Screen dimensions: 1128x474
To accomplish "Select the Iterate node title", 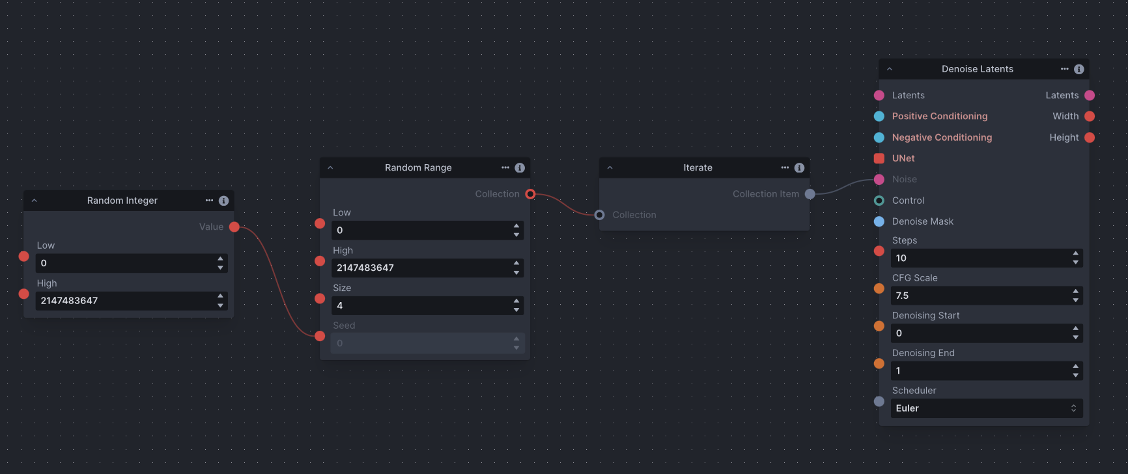I will tap(698, 168).
